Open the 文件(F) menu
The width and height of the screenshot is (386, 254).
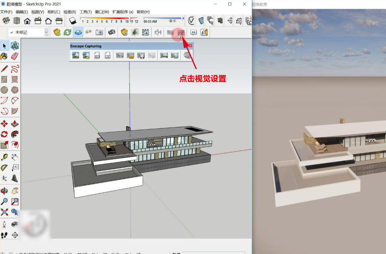click(x=6, y=12)
